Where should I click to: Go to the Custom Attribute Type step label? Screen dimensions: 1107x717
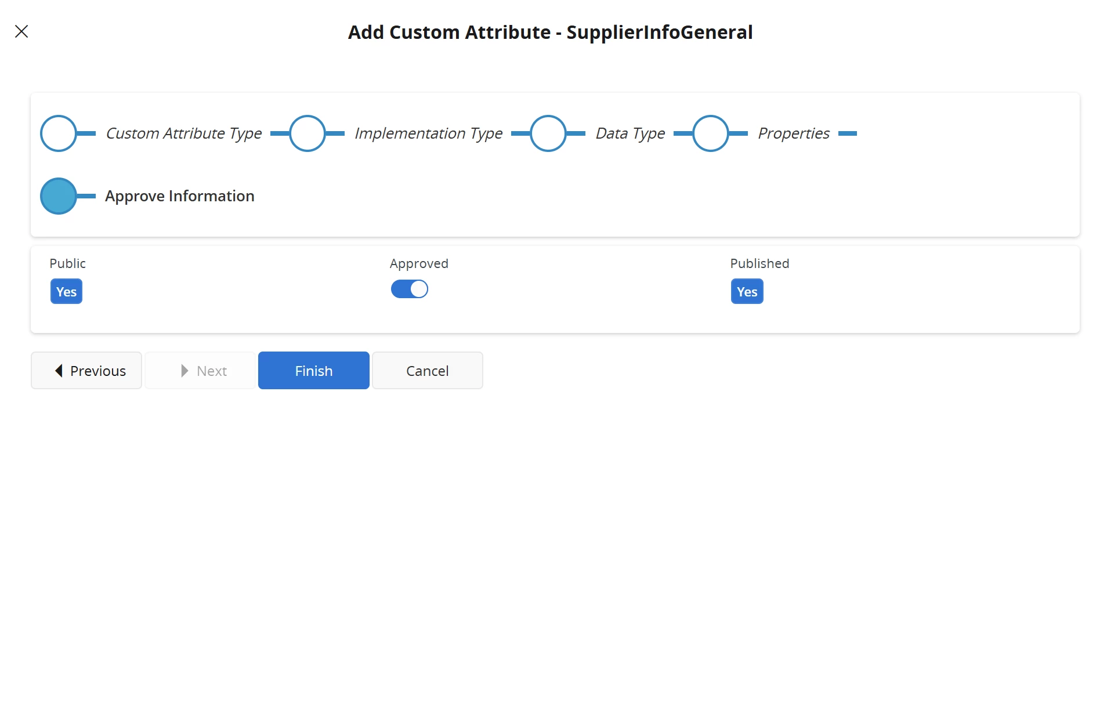point(183,133)
